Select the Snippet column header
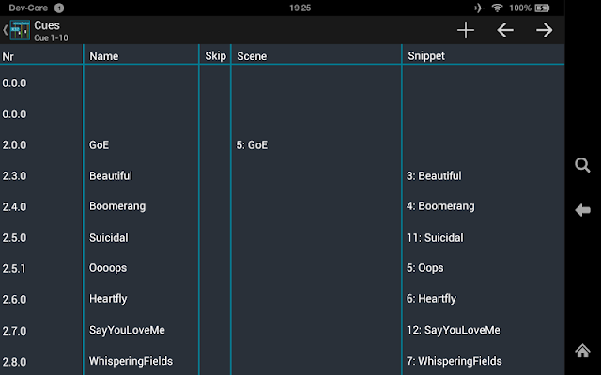The image size is (601, 375). click(426, 56)
